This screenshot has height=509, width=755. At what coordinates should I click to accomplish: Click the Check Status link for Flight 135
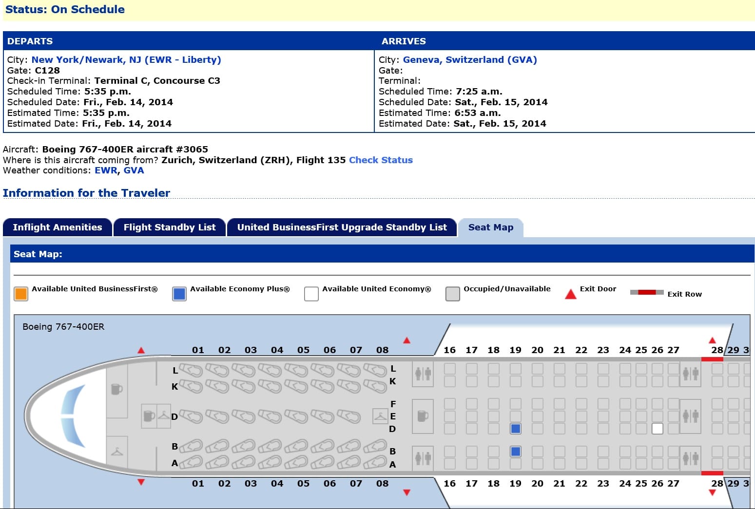tap(380, 160)
